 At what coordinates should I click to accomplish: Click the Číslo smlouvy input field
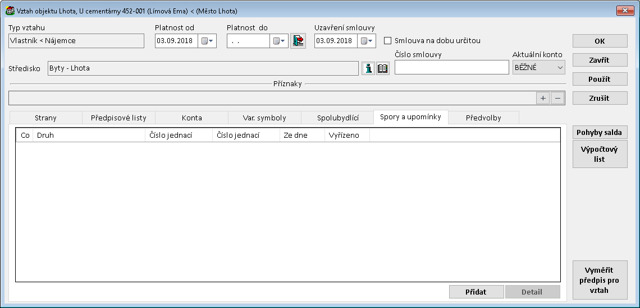tap(451, 67)
